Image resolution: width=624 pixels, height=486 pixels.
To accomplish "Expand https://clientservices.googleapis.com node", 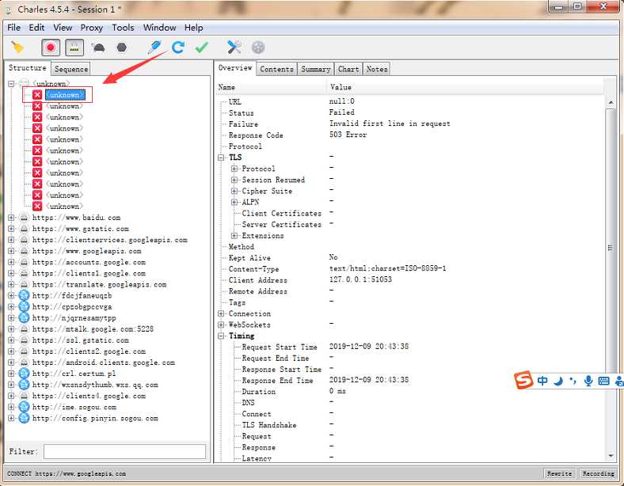I will pos(11,240).
